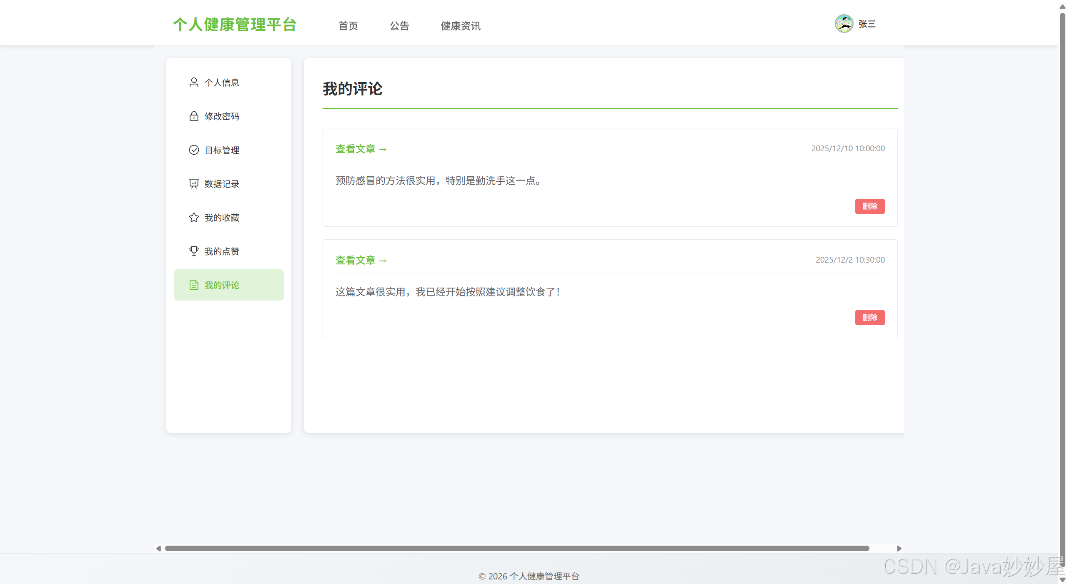Delete the comment about 预防感冒
The image size is (1067, 584).
[x=869, y=206]
